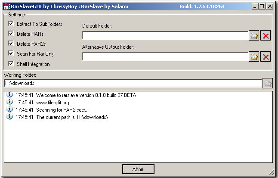Click info icon beside Scanning for PAR2 sets
Image resolution: width=278 pixels, height=178 pixels.
(9, 109)
